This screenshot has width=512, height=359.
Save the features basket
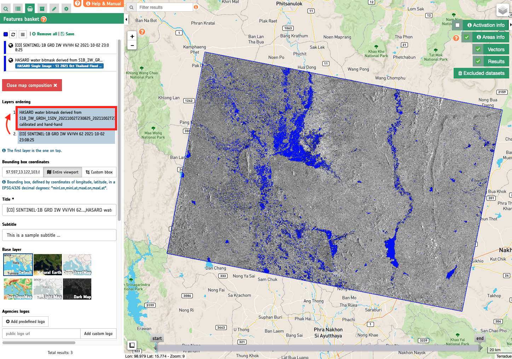pyautogui.click(x=68, y=34)
